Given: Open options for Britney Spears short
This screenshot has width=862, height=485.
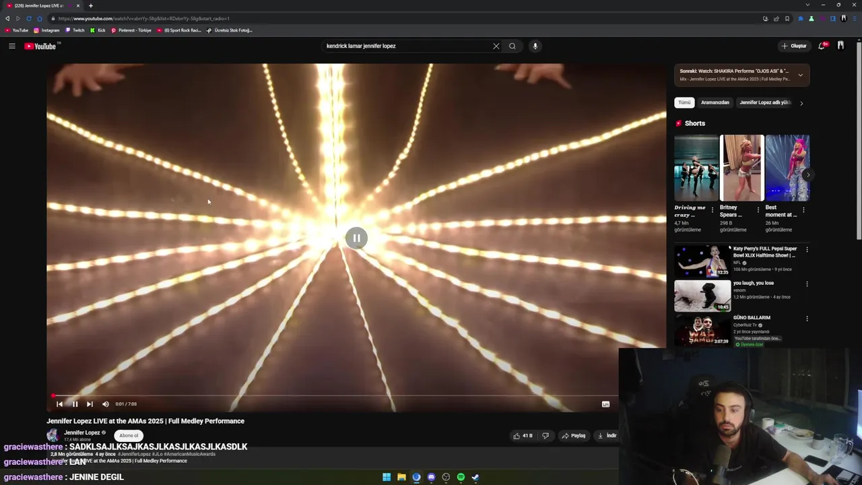Looking at the screenshot, I should point(758,210).
